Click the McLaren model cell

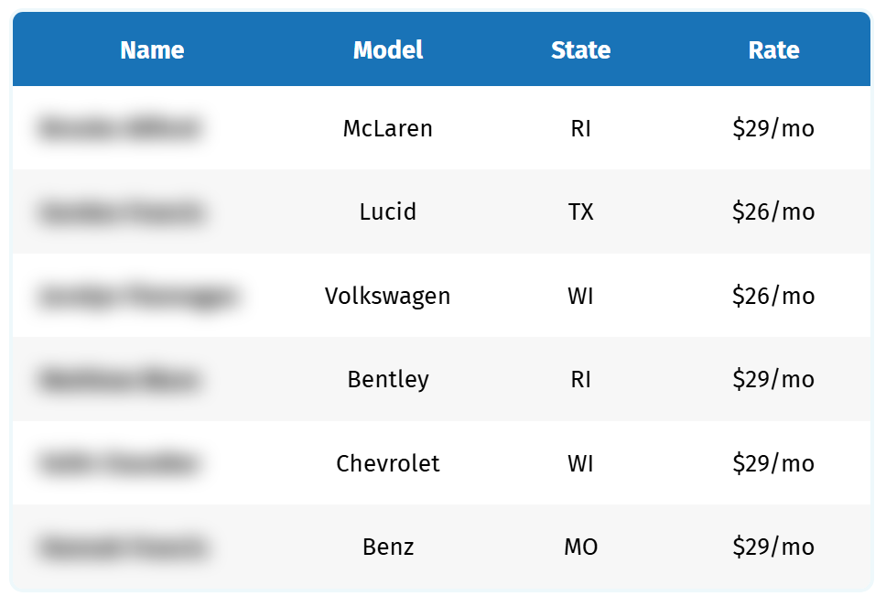click(388, 128)
